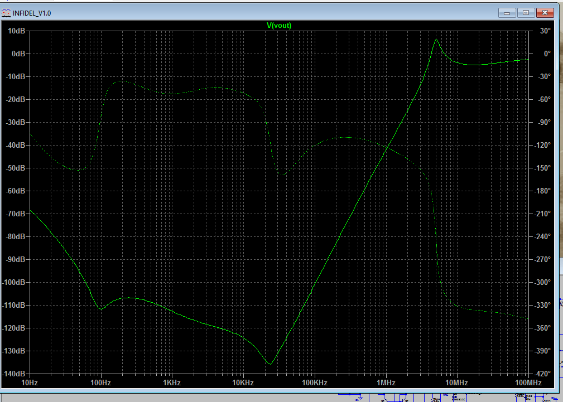The width and height of the screenshot is (563, 402).
Task: Click the 10dB magnitude axis label
Action: coord(17,31)
